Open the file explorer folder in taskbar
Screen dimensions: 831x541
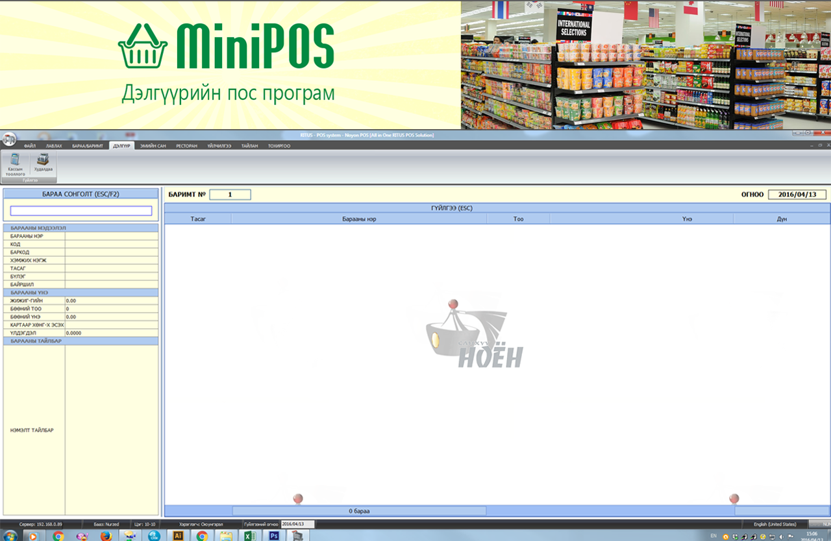pyautogui.click(x=225, y=536)
